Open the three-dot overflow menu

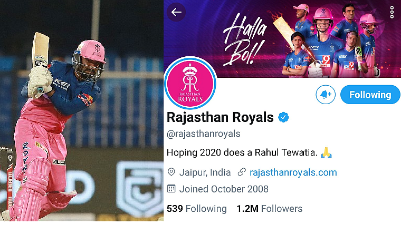coord(392,12)
